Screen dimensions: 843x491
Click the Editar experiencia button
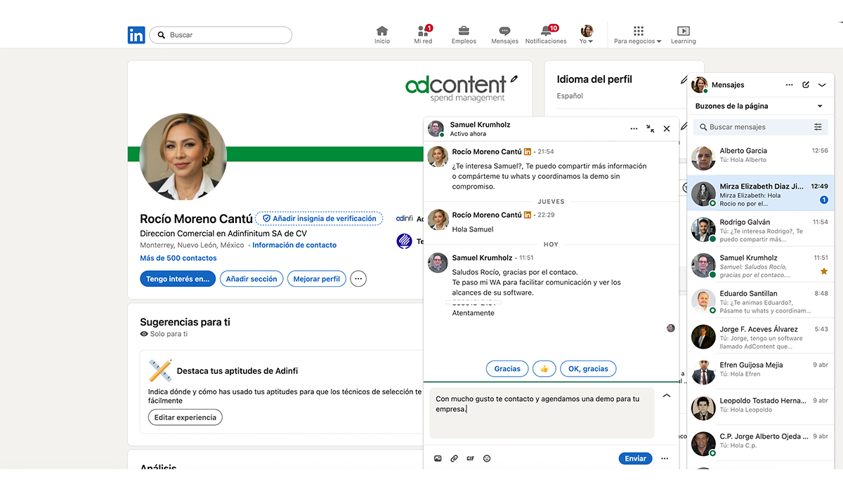(185, 417)
